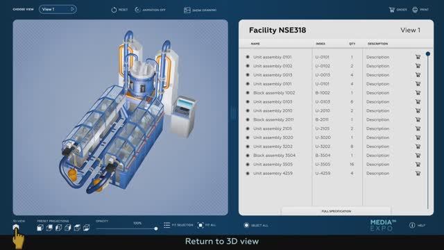444x250 pixels.
Task: Toggle bullet selector for Unit assembly 0103
Action: point(248,102)
